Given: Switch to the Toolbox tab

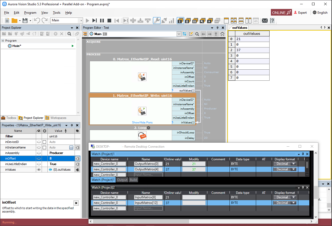Looking at the screenshot, I should tap(9, 118).
